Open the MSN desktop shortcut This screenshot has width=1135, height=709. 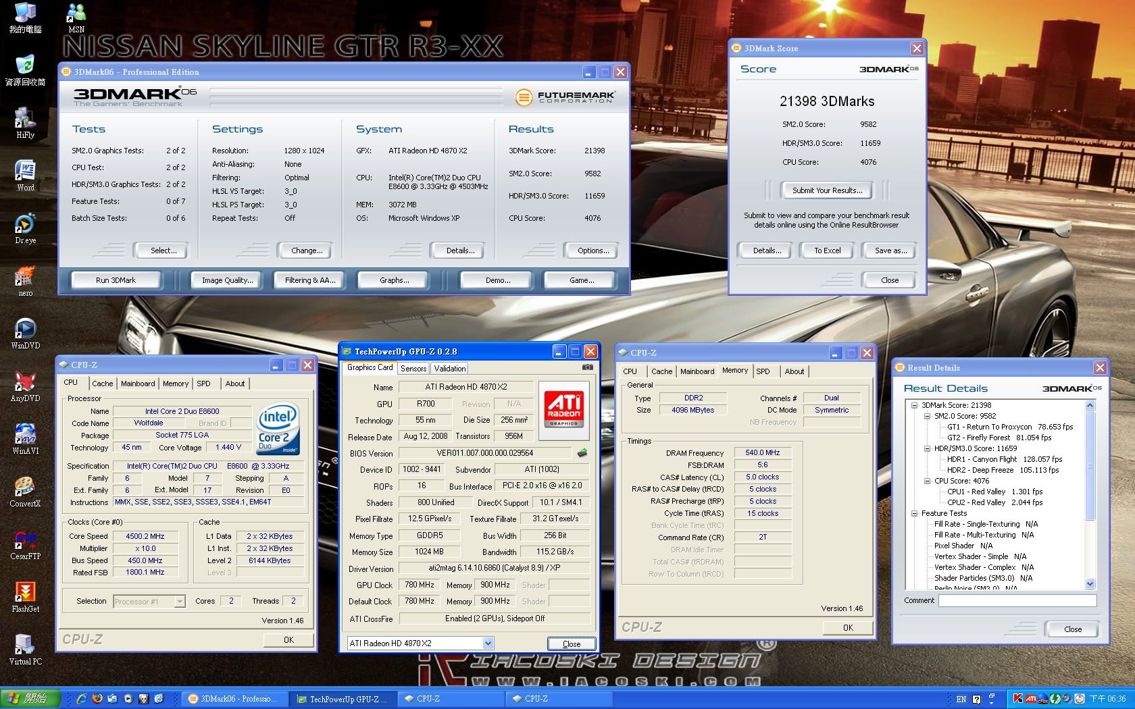tap(76, 18)
